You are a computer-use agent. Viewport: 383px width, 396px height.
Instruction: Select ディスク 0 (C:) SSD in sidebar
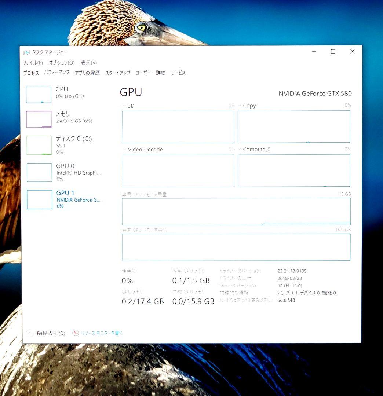click(39, 145)
